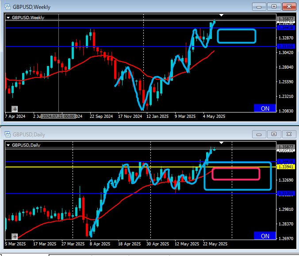Click the 8 Apr 2025 date on Daily axis
The width and height of the screenshot is (299, 256).
100,244
